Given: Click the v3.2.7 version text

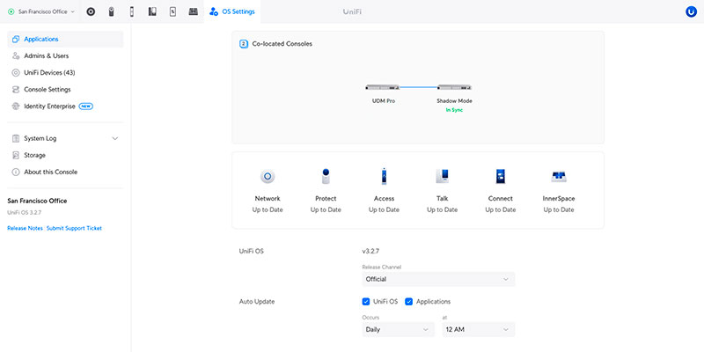Looking at the screenshot, I should pyautogui.click(x=370, y=252).
